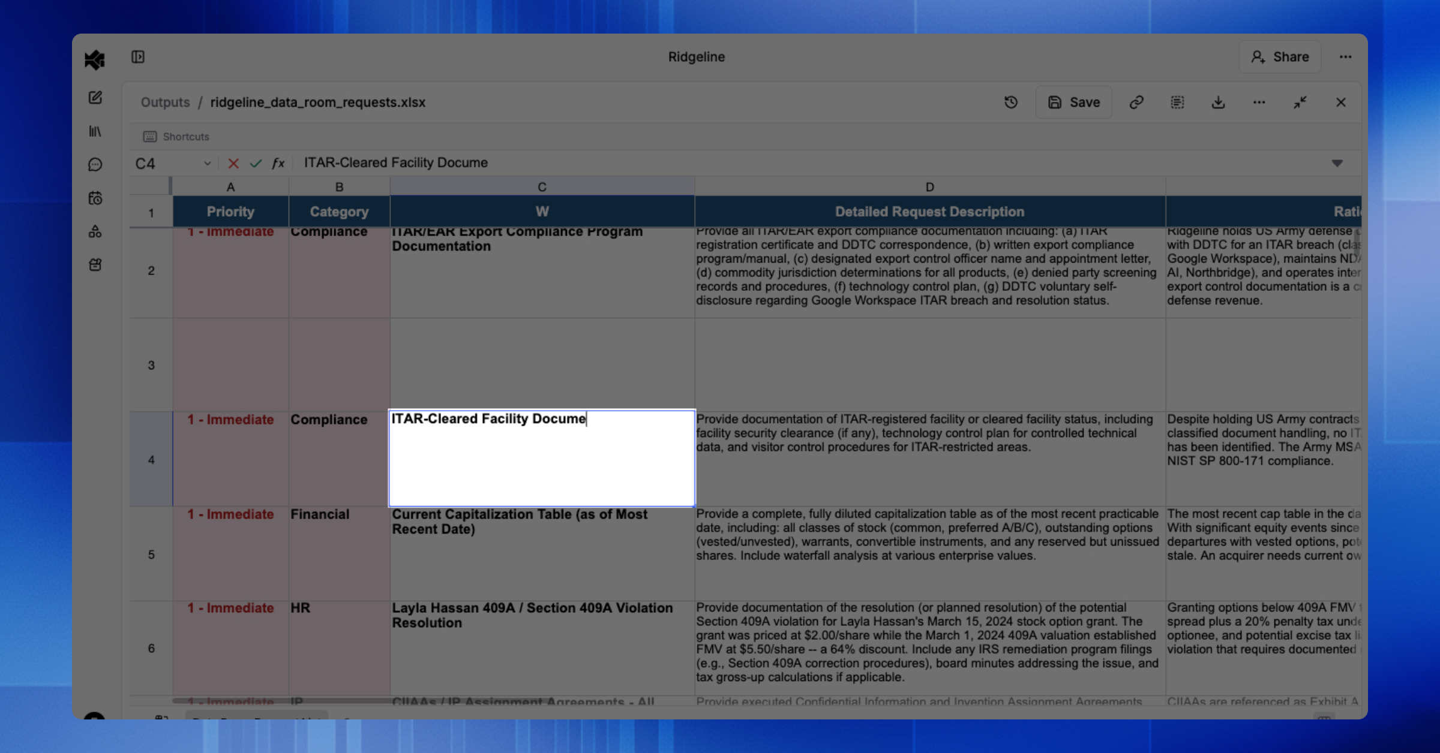Screen dimensions: 1440x753
Task: Open the chat bubble icon in sidebar
Action: tap(95, 164)
